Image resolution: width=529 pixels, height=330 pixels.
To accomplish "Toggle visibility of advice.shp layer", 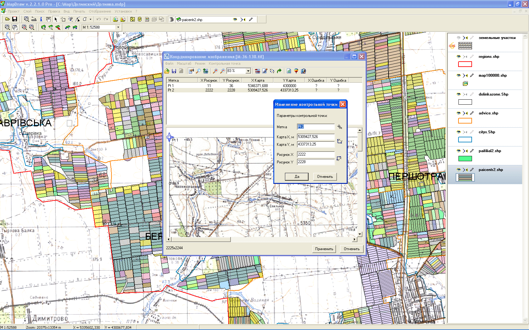I will click(x=458, y=113).
